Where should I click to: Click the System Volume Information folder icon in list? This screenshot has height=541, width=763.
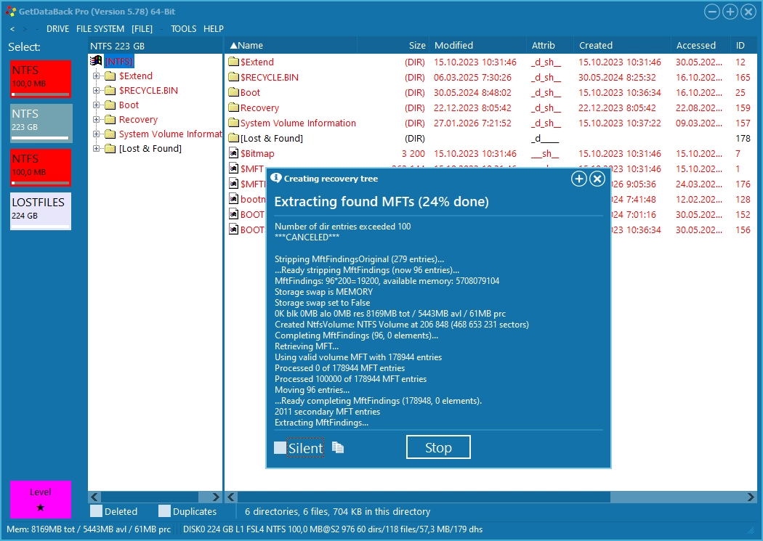[233, 123]
